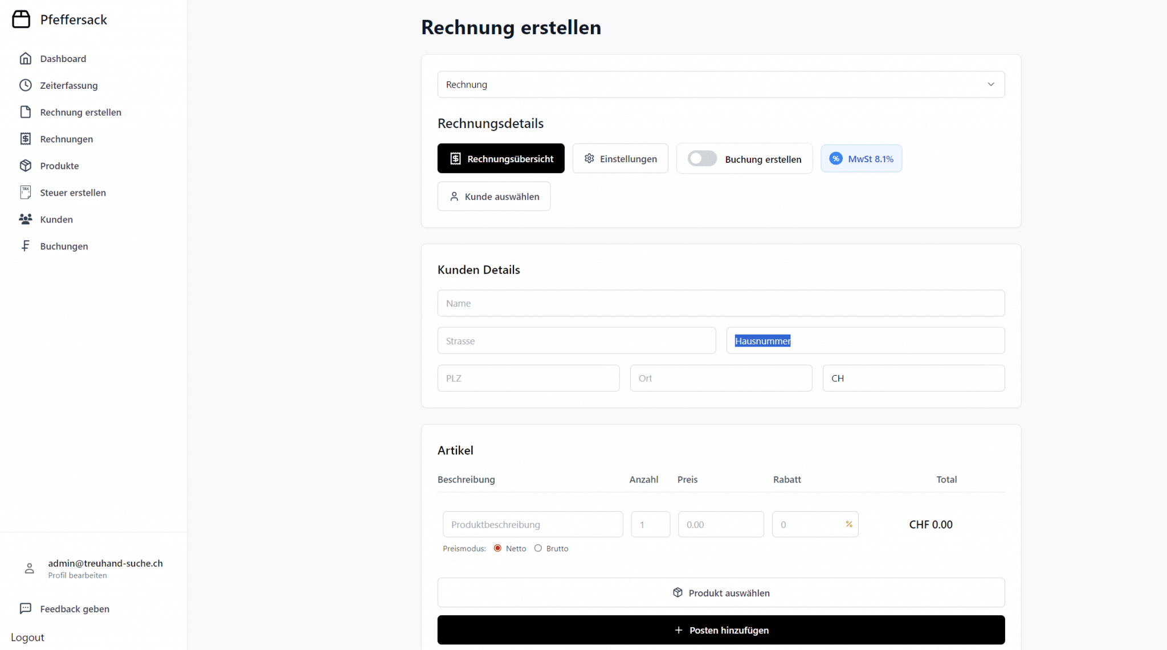This screenshot has width=1167, height=650.
Task: Toggle the Buchung erstellen switch
Action: (702, 159)
